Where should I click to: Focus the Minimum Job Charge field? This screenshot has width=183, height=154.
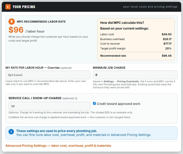tap(135, 75)
